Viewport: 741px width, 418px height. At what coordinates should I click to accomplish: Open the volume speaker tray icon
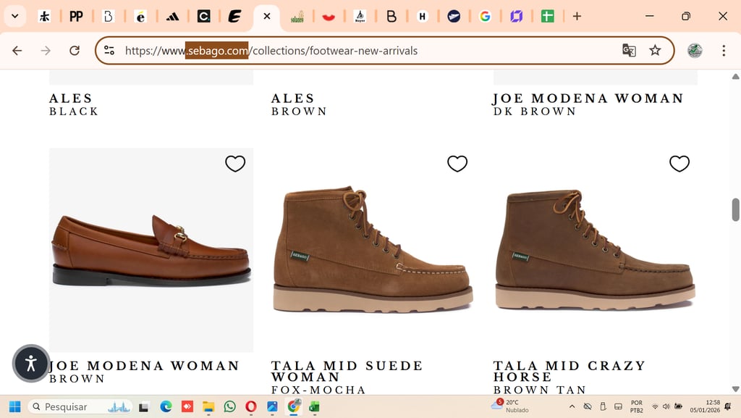tap(666, 406)
